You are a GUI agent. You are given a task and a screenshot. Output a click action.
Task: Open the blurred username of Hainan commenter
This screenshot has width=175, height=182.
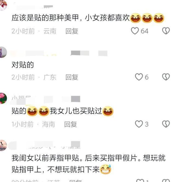point(46,99)
